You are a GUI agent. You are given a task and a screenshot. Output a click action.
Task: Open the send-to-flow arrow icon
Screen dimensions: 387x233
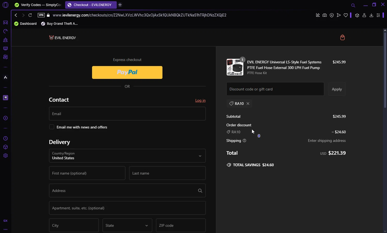339,15
